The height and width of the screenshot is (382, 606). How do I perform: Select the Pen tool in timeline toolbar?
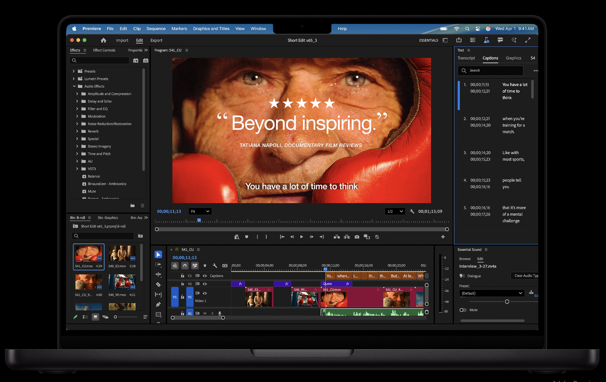click(x=158, y=304)
